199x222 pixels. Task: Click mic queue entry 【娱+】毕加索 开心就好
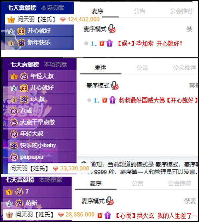point(150,43)
